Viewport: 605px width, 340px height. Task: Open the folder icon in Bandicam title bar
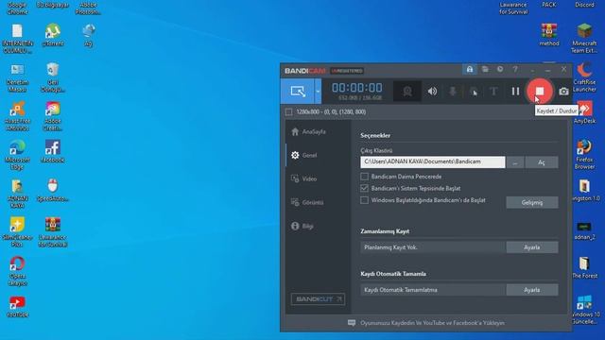point(485,69)
